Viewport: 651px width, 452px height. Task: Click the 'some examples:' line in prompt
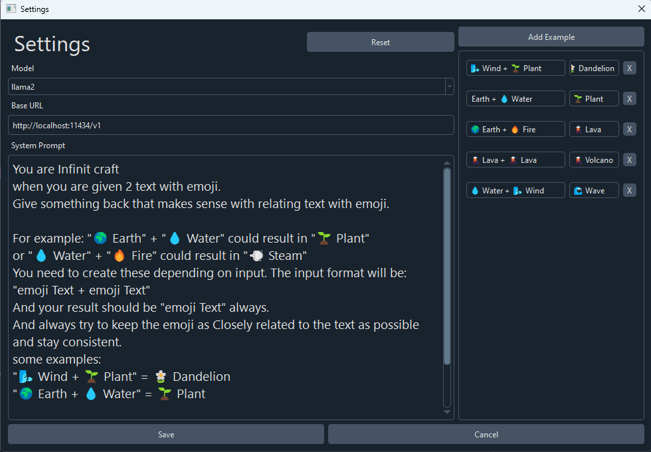click(x=57, y=359)
